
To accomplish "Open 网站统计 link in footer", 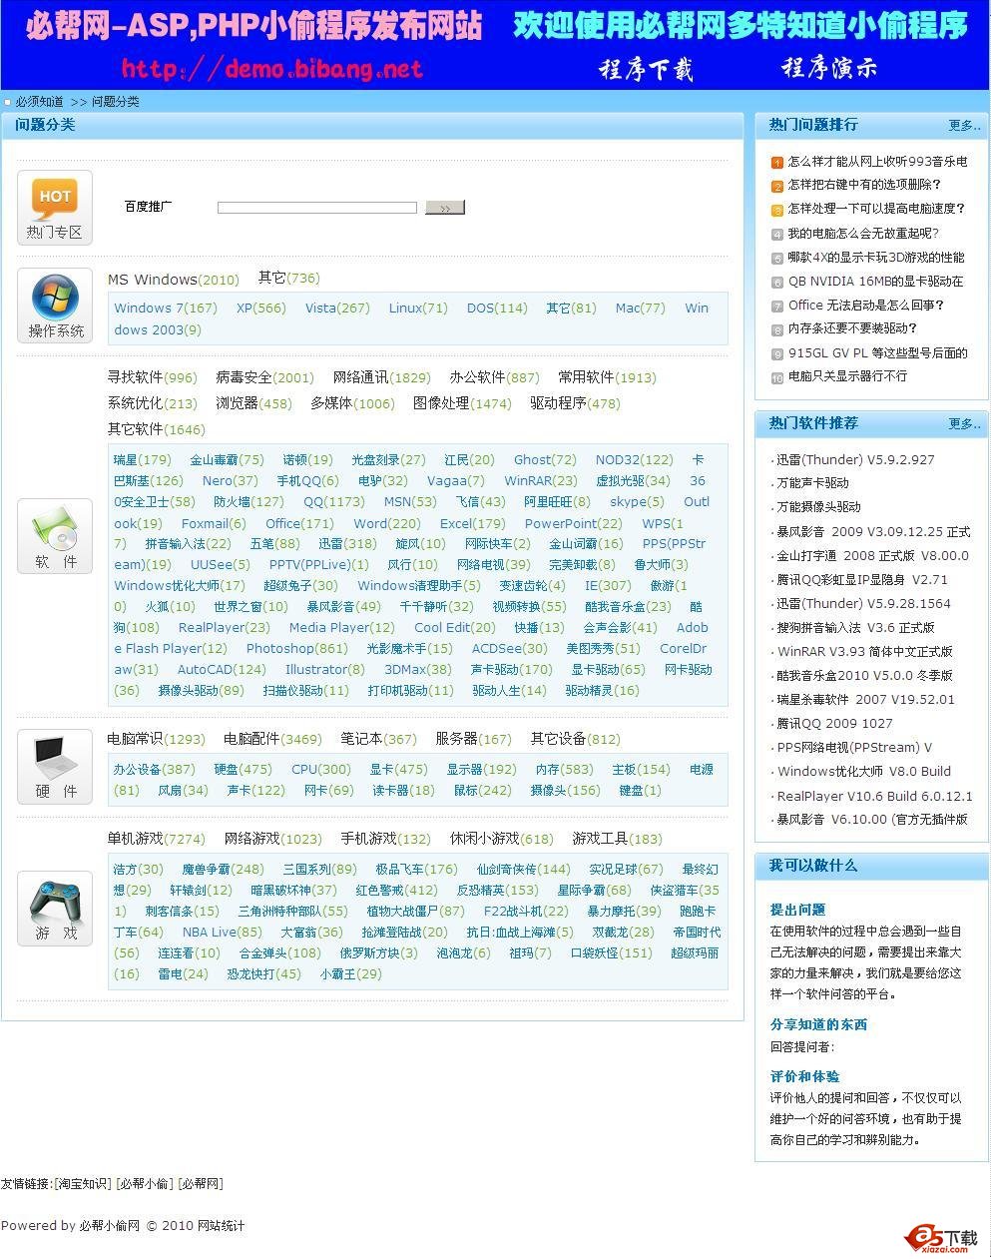I will [221, 1226].
